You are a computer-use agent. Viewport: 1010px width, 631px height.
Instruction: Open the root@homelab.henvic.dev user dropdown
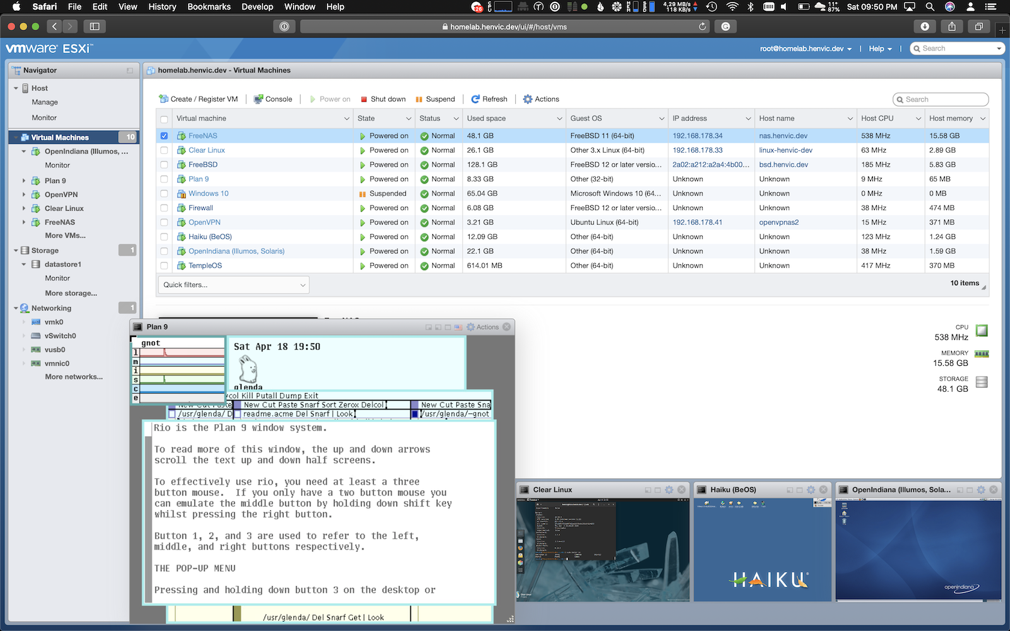click(x=805, y=49)
